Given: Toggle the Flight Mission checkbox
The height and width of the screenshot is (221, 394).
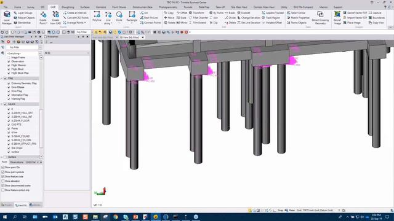Looking at the screenshot, I should click(x=9, y=65).
